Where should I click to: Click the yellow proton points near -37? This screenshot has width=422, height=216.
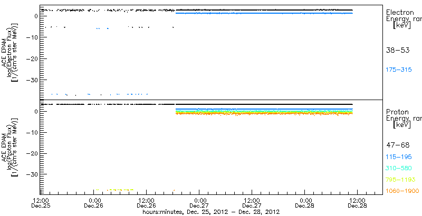coord(115,190)
